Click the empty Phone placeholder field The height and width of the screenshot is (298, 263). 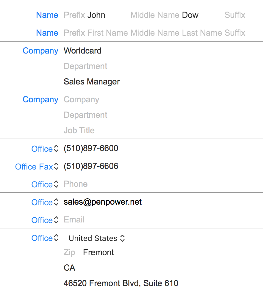76,184
